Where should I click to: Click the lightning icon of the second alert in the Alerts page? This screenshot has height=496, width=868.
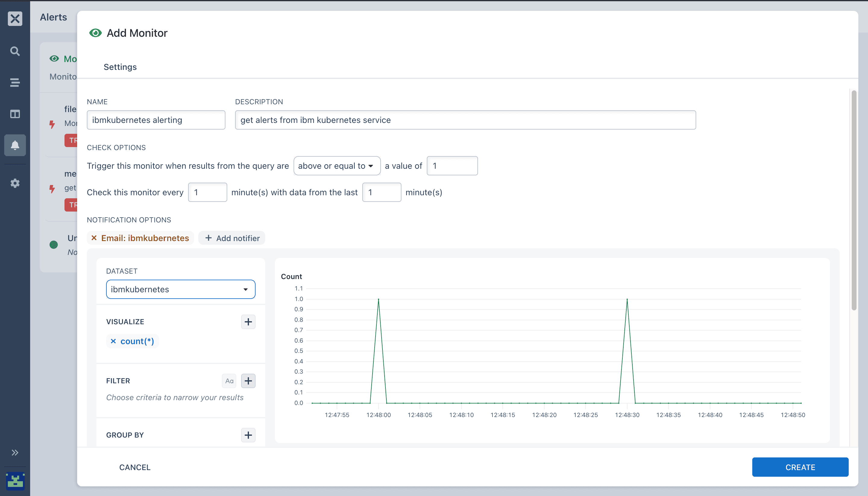[x=52, y=188]
